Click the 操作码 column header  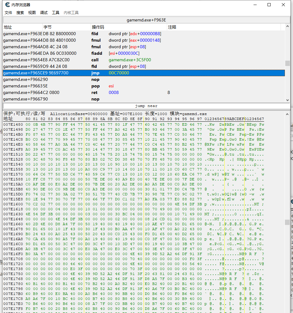[x=129, y=27]
